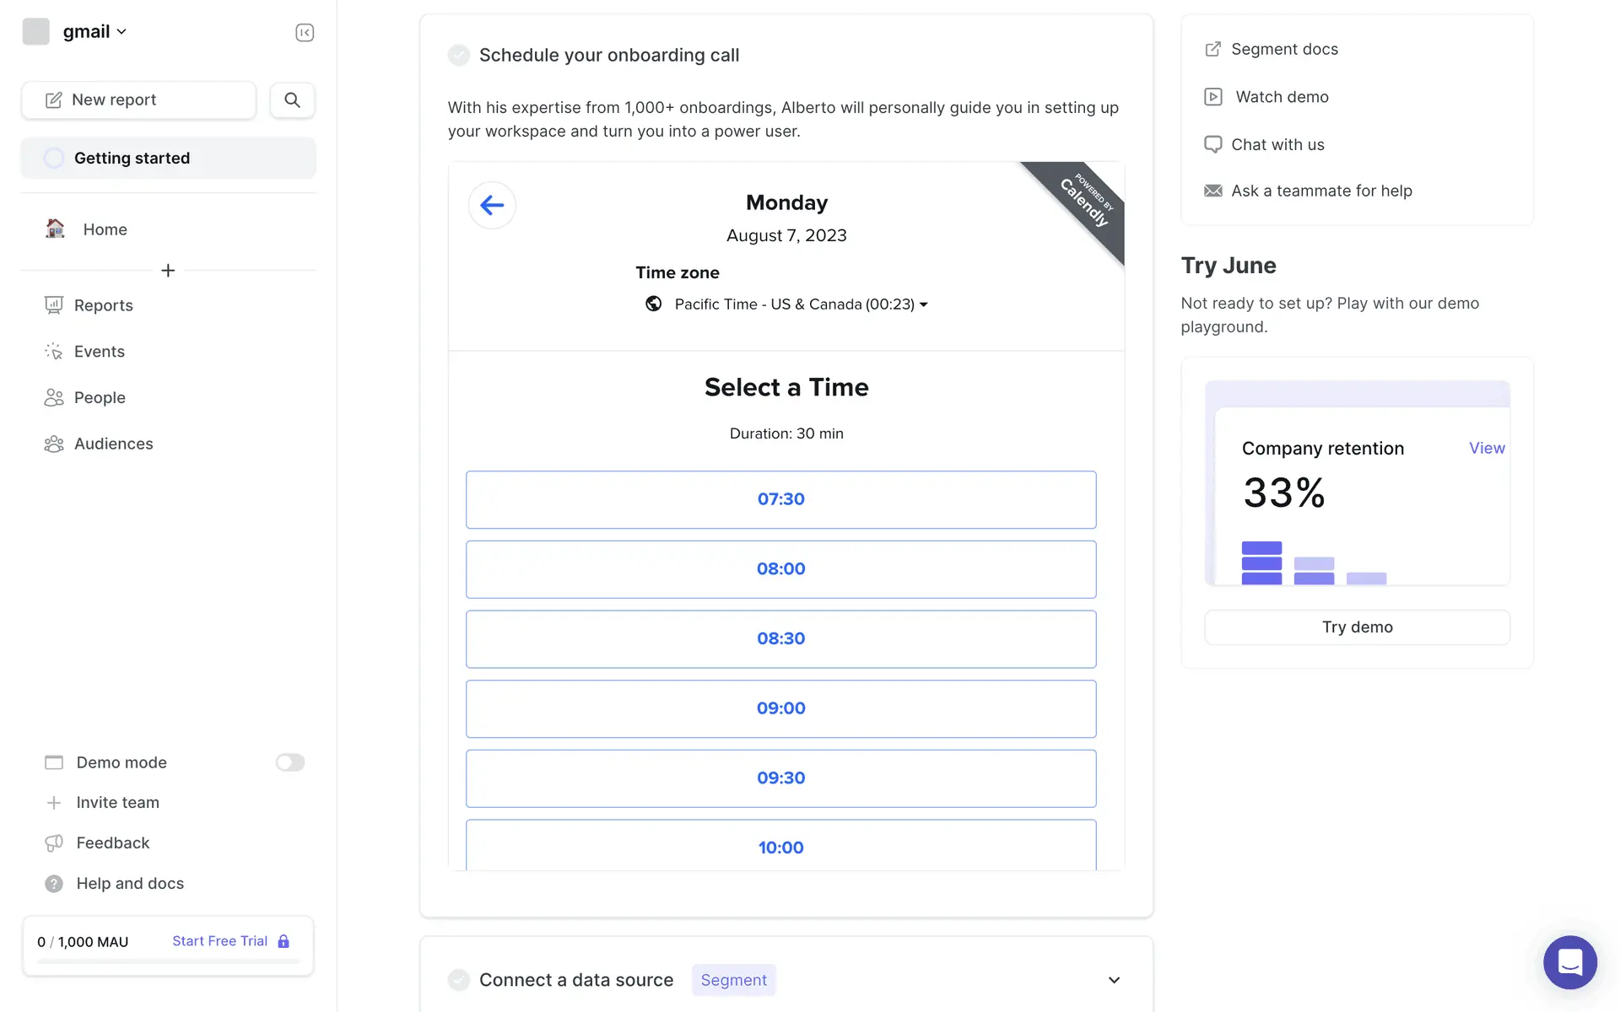This screenshot has width=1620, height=1012.
Task: Open the gmail workspace dropdown
Action: click(94, 32)
